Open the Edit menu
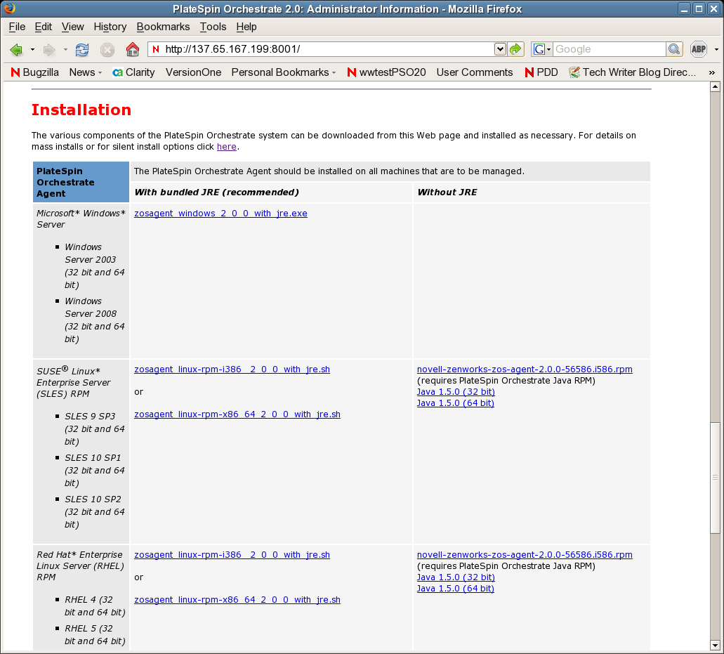 pyautogui.click(x=44, y=27)
